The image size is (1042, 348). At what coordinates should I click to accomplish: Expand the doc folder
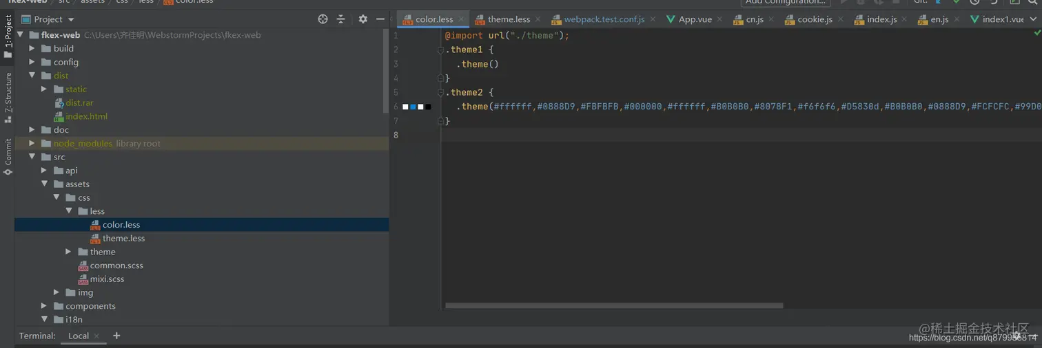pyautogui.click(x=32, y=130)
